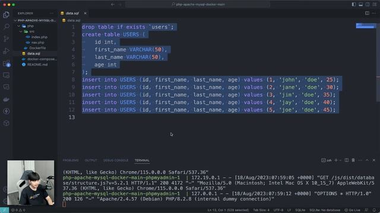This screenshot has height=213, width=380.
Task: Close the data.sql editor tab
Action: click(x=85, y=13)
